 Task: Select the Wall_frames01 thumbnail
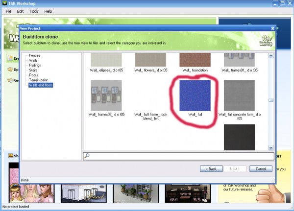pos(240,60)
